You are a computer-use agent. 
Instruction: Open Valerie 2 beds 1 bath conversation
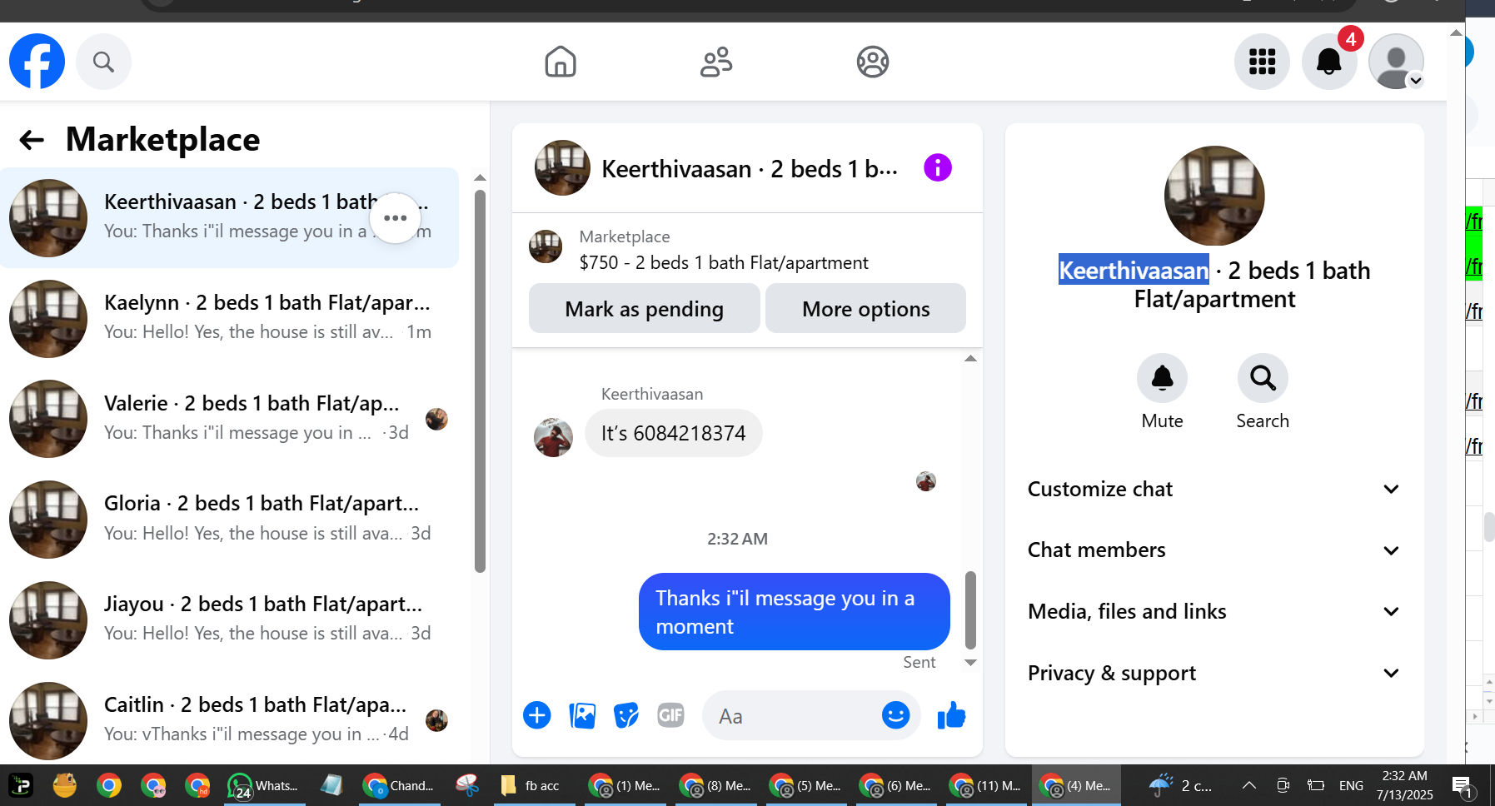[230, 419]
